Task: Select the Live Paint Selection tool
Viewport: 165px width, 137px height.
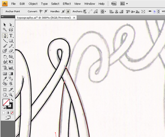Action: point(11,84)
